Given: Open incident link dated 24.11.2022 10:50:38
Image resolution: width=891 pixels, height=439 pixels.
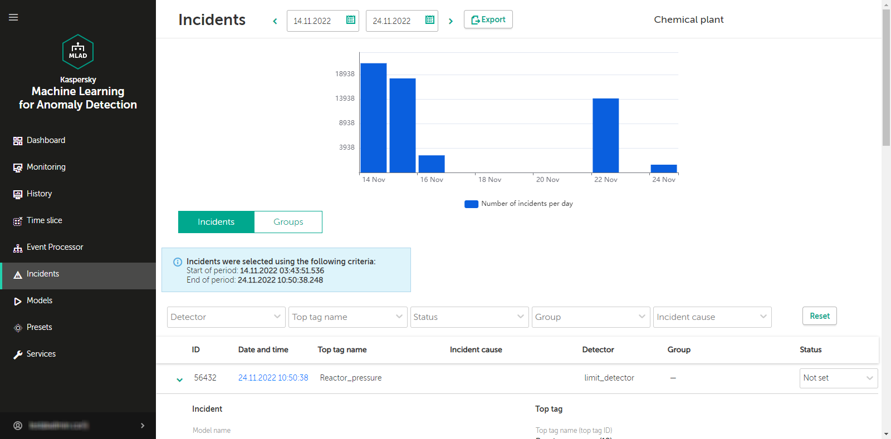Looking at the screenshot, I should click(273, 378).
